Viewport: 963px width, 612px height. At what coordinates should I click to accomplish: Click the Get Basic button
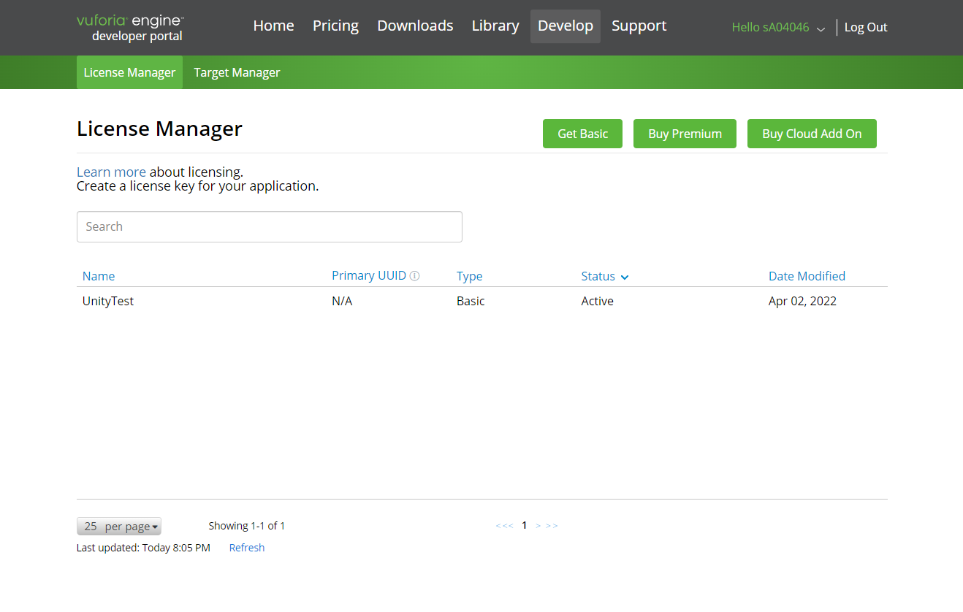(x=582, y=134)
